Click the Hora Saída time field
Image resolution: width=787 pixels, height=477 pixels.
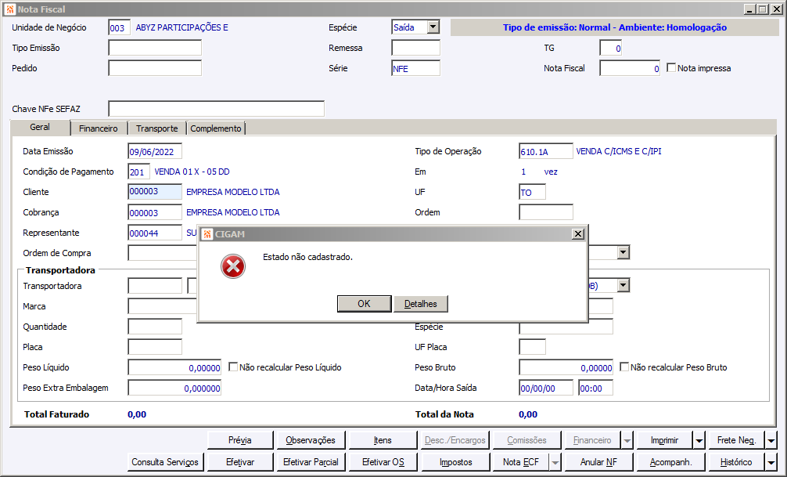coord(596,388)
